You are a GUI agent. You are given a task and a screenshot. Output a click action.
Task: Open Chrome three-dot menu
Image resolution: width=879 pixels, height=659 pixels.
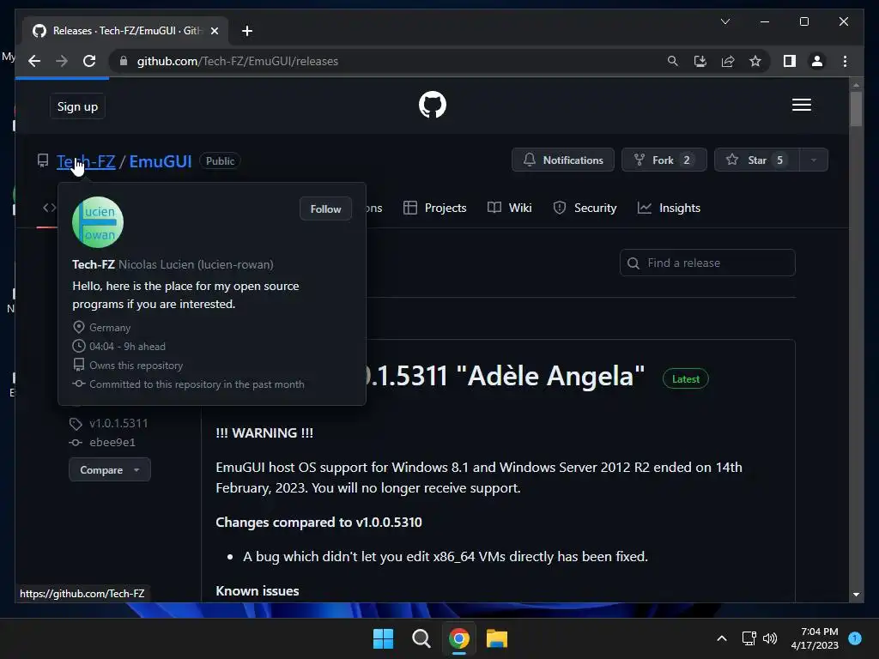click(845, 61)
